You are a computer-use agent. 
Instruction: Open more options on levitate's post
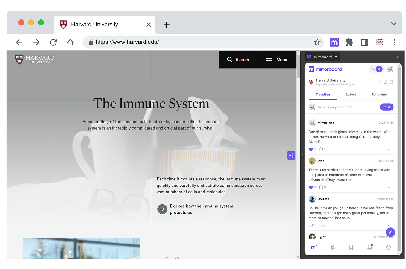click(x=388, y=225)
